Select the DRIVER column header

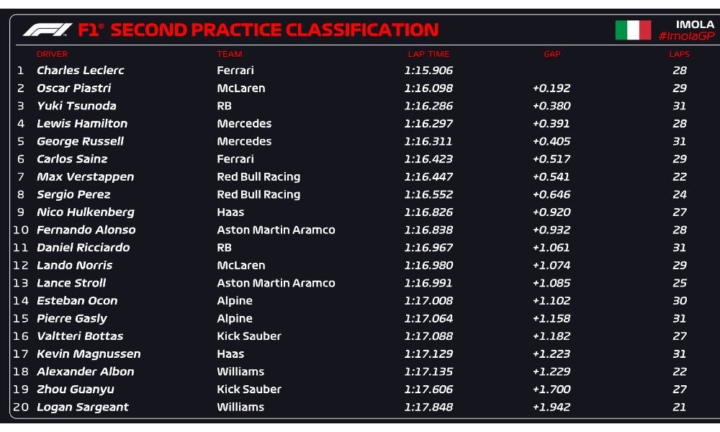[53, 54]
